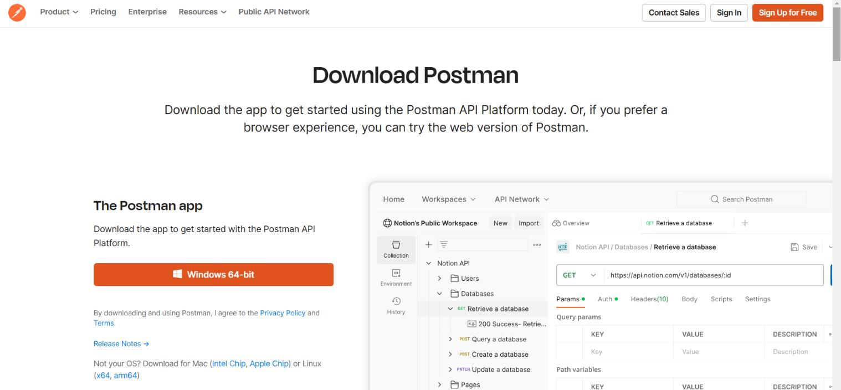The height and width of the screenshot is (390, 841).
Task: Open Workspaces dropdown in the preview
Action: [449, 199]
